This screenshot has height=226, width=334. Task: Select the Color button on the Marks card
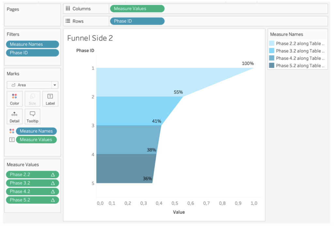click(x=14, y=99)
